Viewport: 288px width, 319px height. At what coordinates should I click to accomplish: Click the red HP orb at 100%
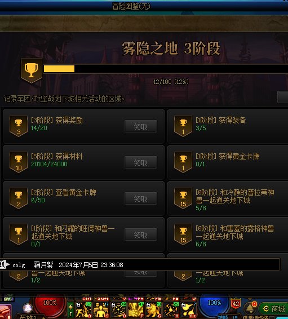pos(50,304)
